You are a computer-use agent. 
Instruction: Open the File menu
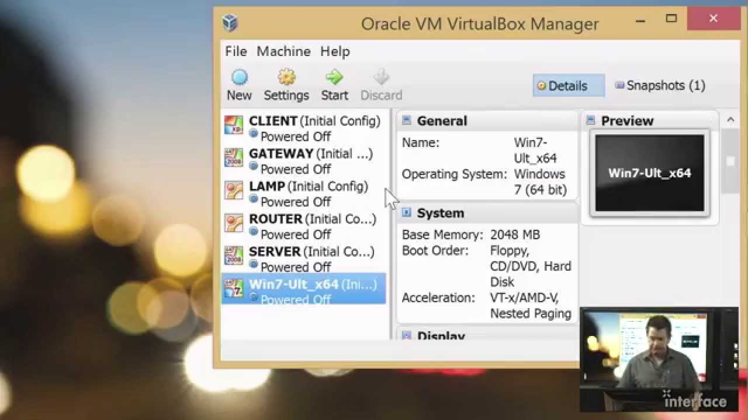236,51
